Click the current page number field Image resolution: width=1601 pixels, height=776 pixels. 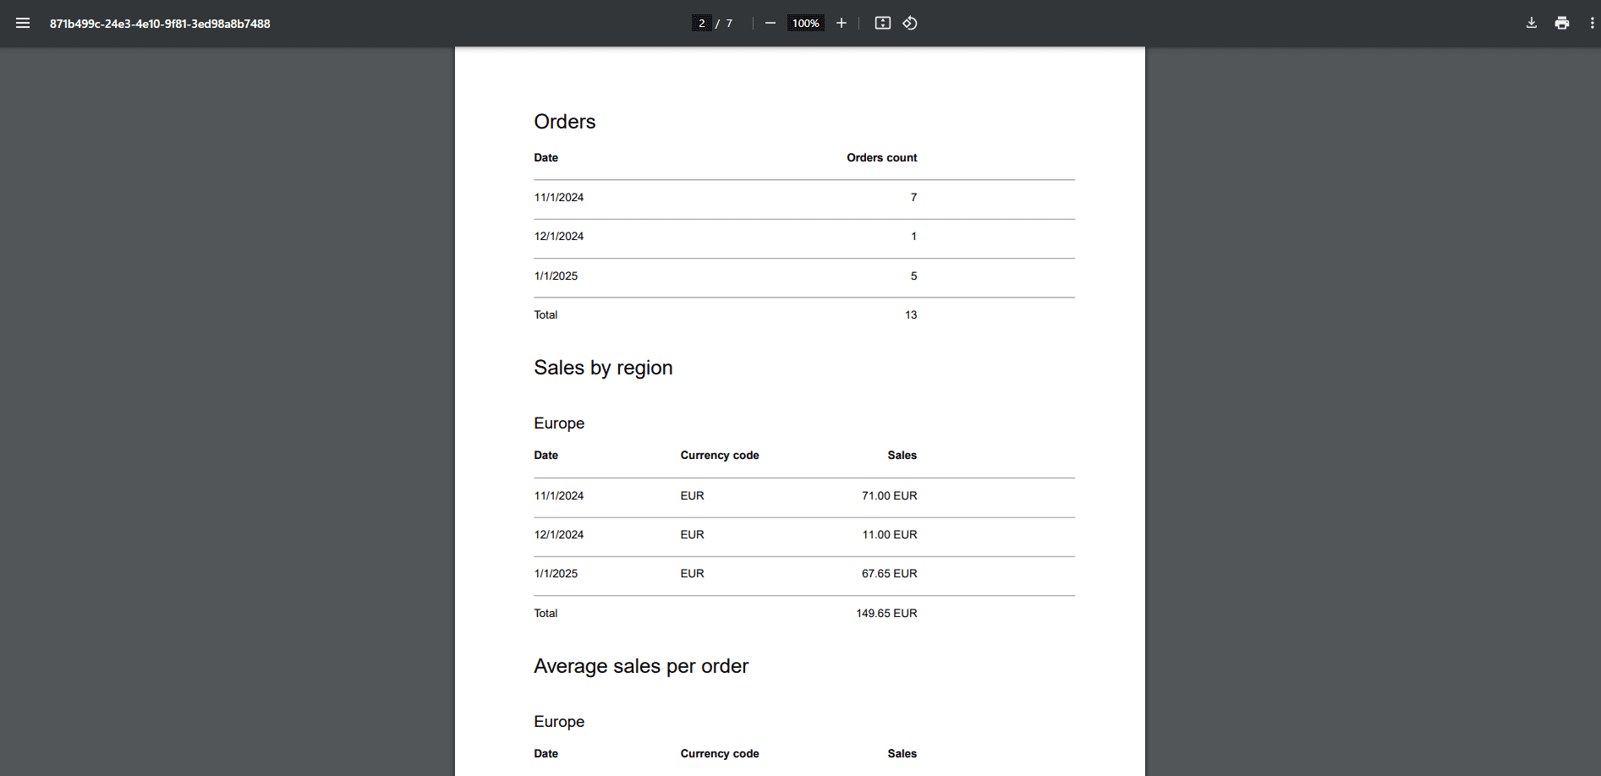(x=701, y=24)
